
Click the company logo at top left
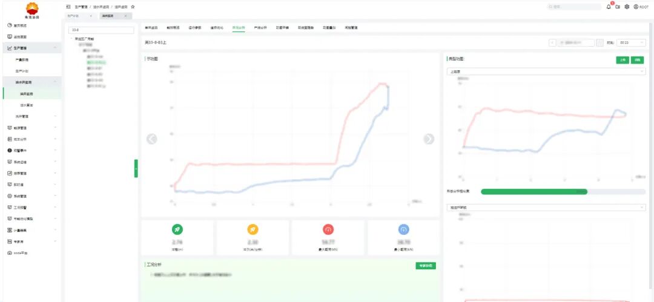pyautogui.click(x=31, y=10)
